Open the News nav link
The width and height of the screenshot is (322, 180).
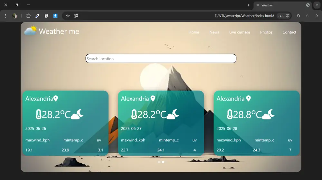pyautogui.click(x=214, y=32)
